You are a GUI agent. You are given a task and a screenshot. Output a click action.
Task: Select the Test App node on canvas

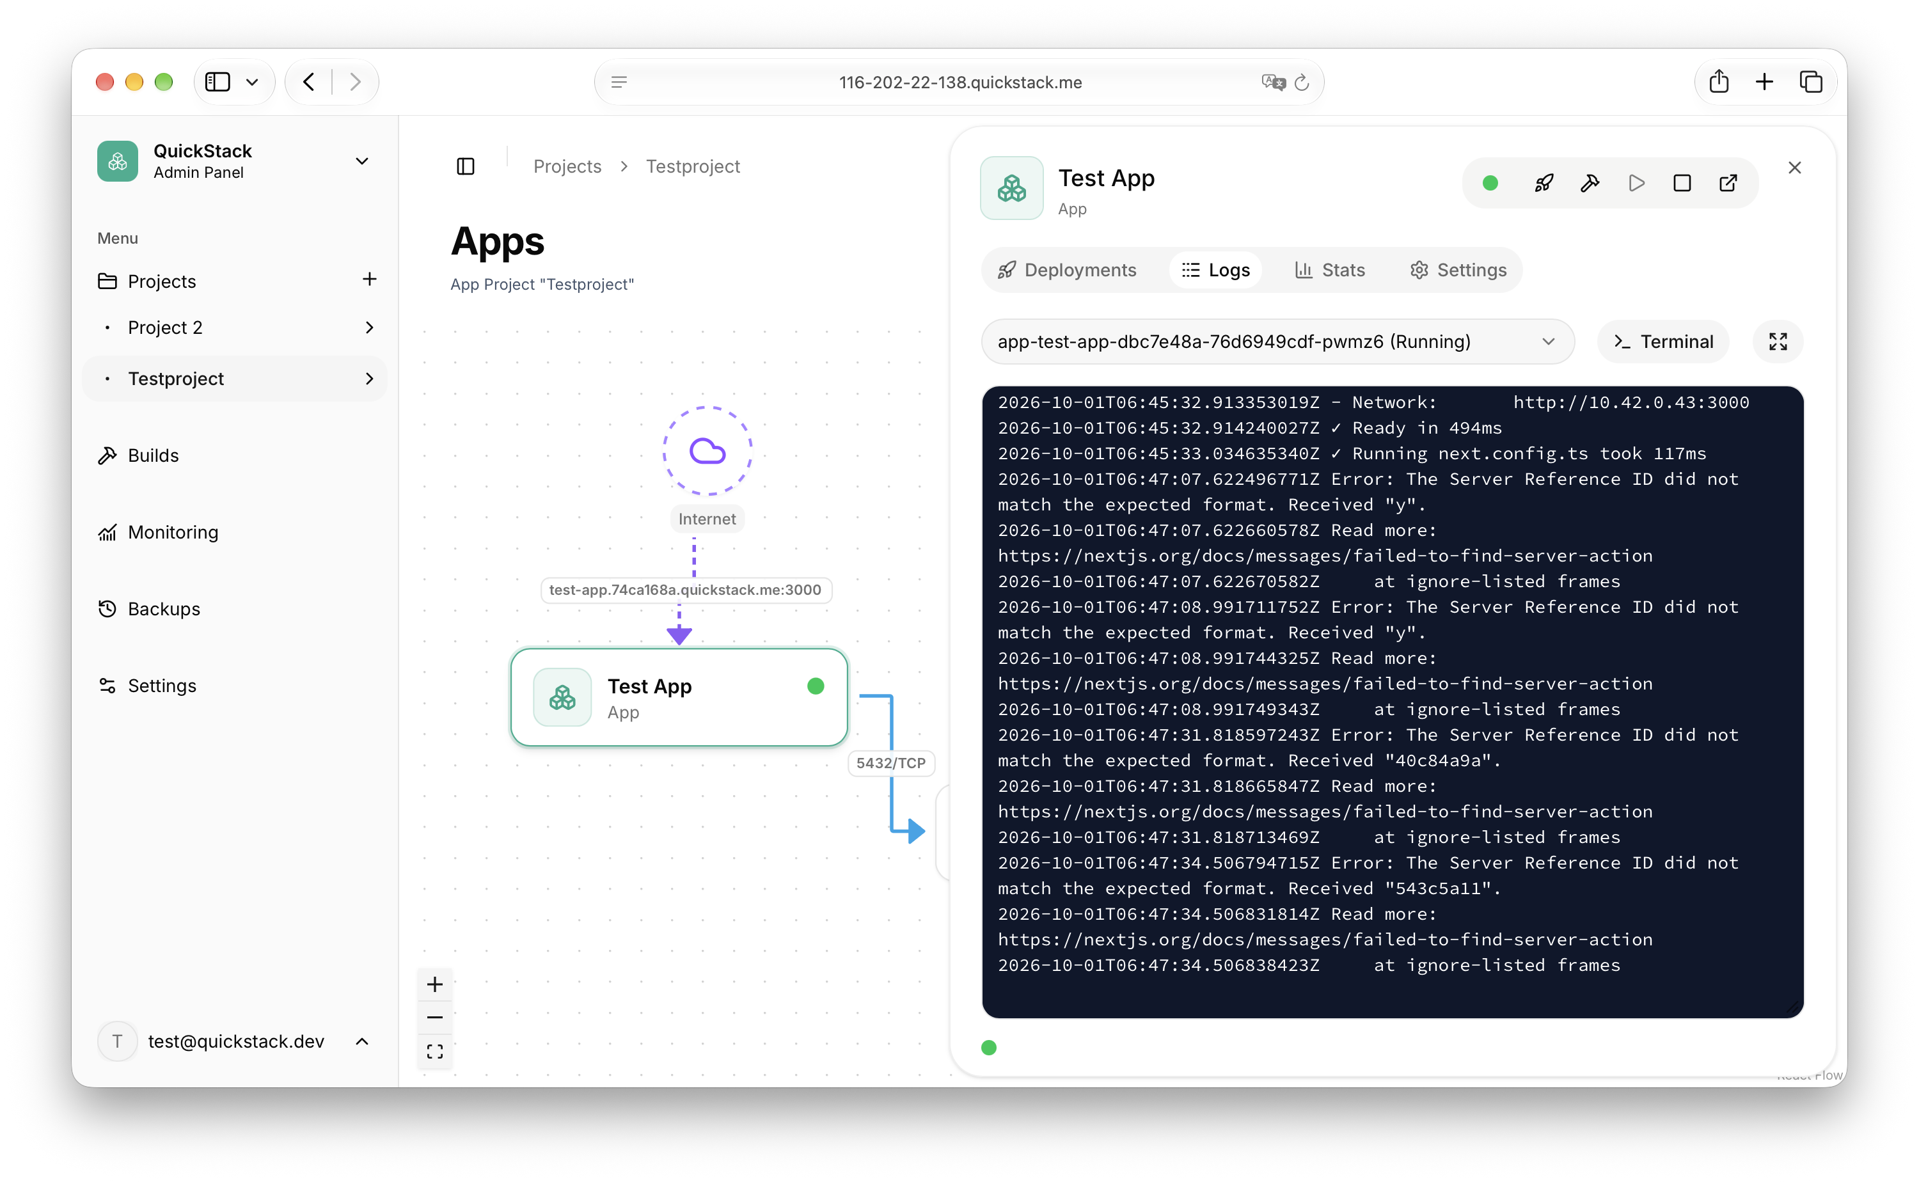pos(679,697)
